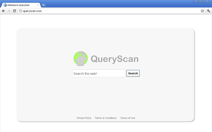Click the browser Forward arrow button
The width and height of the screenshot is (212, 132).
(9, 11)
